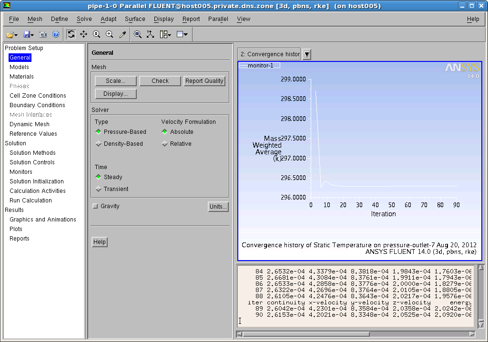Screen dimensions: 488x342
Task: Open help with the blue question icon
Action: (x=56, y=34)
